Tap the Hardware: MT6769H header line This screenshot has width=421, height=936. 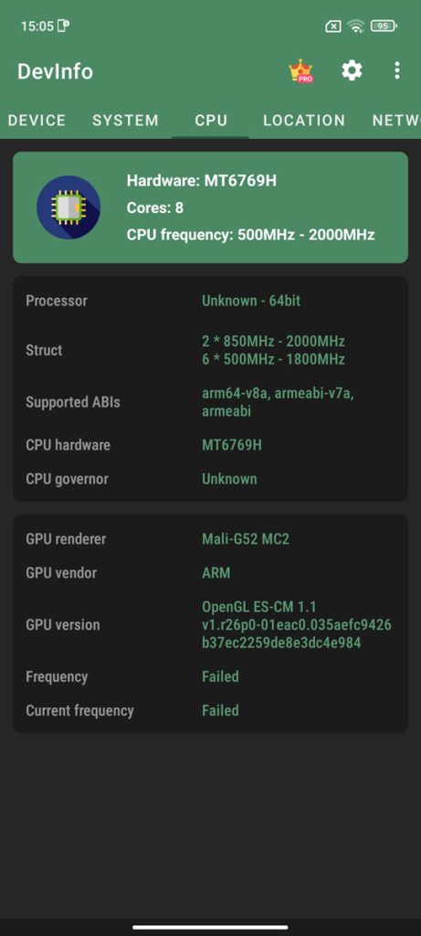point(202,180)
